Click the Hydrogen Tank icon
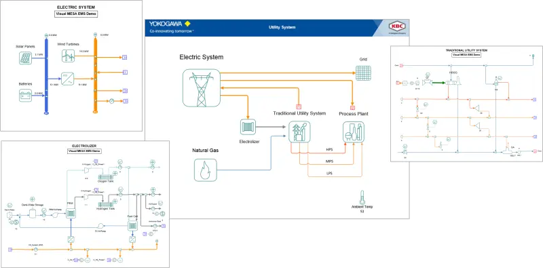 tap(105, 204)
